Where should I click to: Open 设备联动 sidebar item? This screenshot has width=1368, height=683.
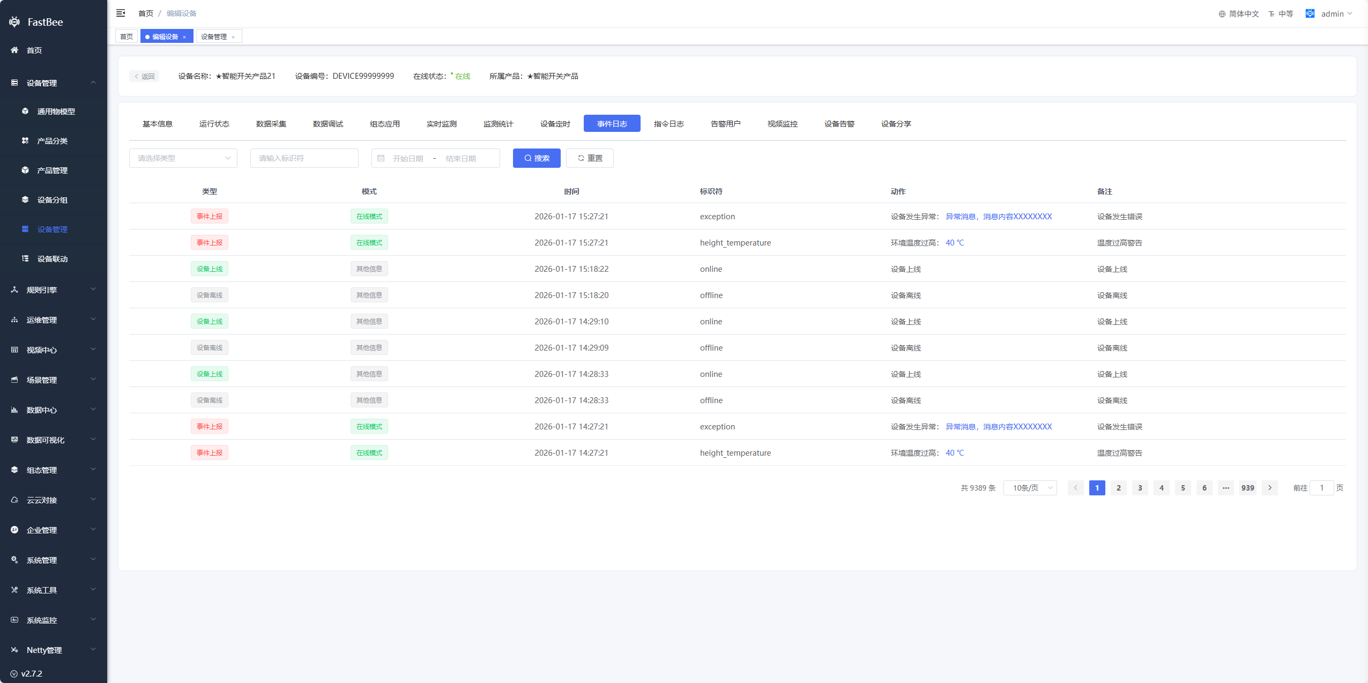tap(52, 259)
